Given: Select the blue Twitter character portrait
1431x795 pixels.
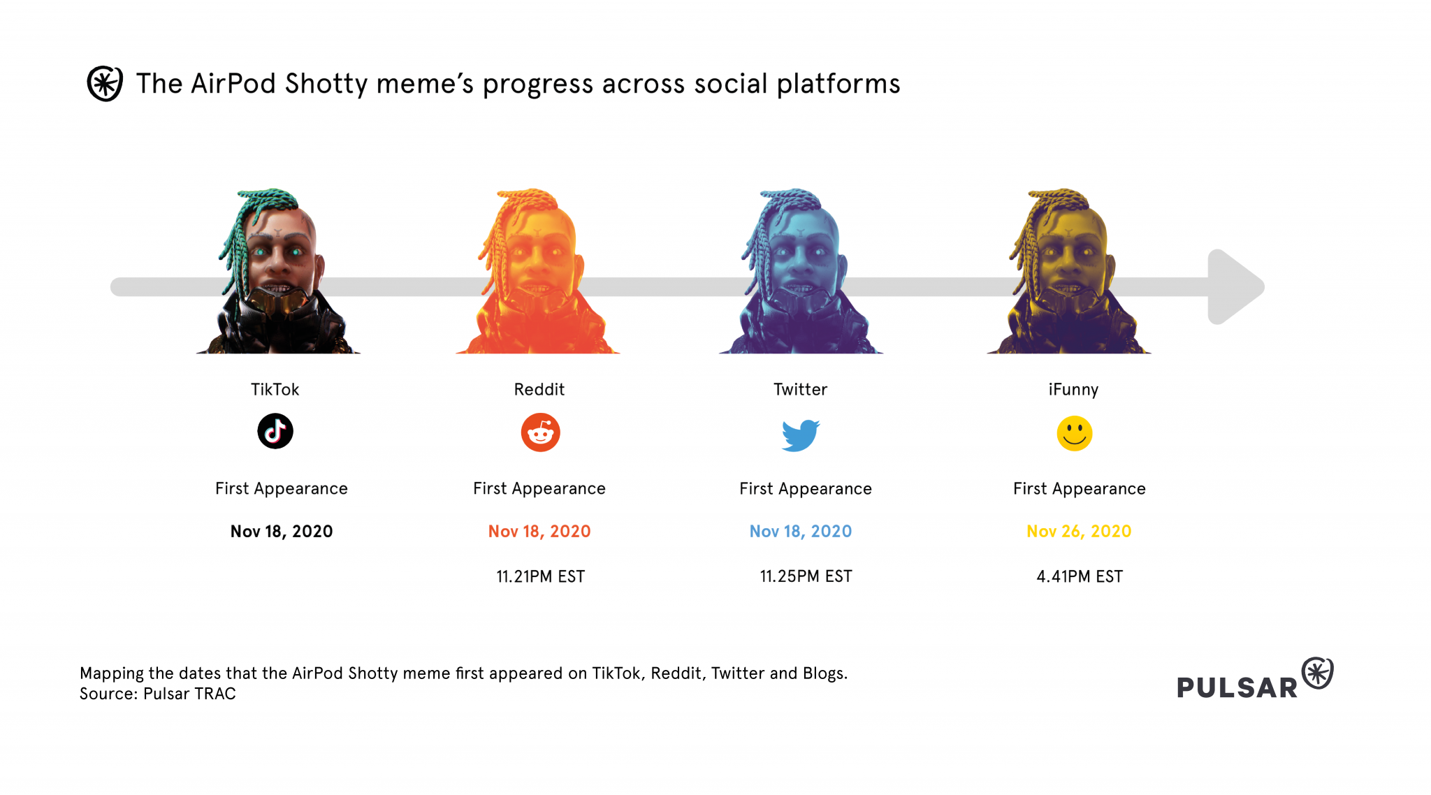Looking at the screenshot, I should point(801,272).
